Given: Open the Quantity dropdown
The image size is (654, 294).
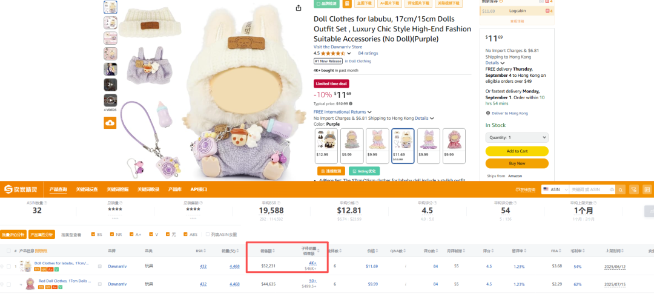Looking at the screenshot, I should tap(517, 137).
